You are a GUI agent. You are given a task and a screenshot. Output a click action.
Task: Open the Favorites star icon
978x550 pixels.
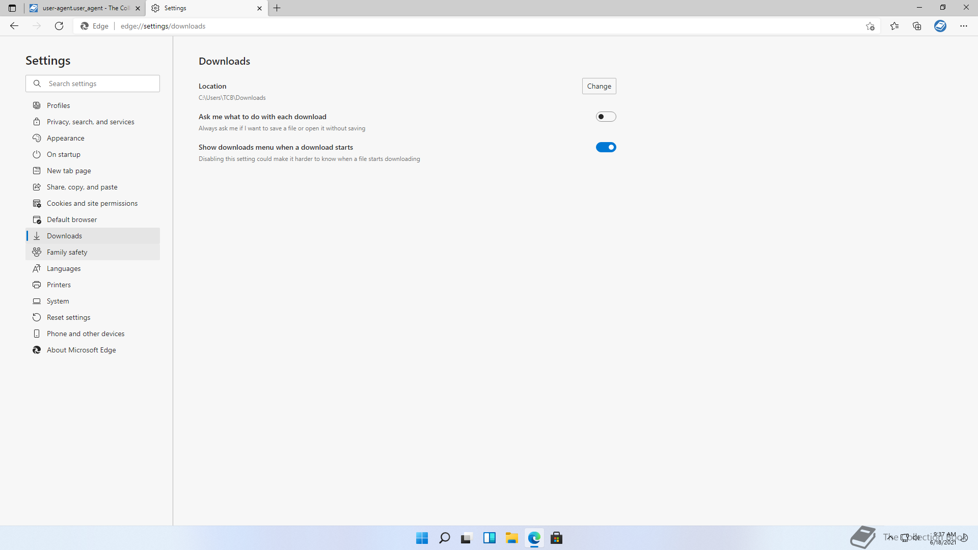(894, 26)
